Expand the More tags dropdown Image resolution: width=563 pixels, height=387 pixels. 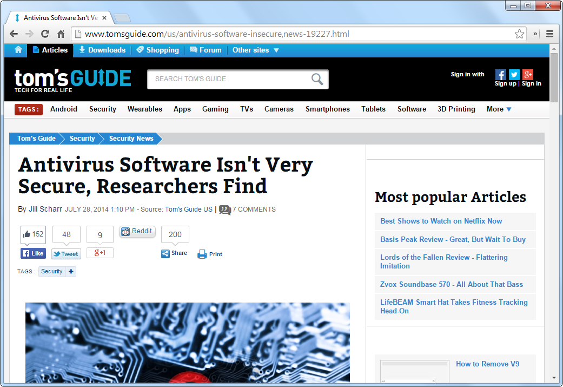coord(499,109)
